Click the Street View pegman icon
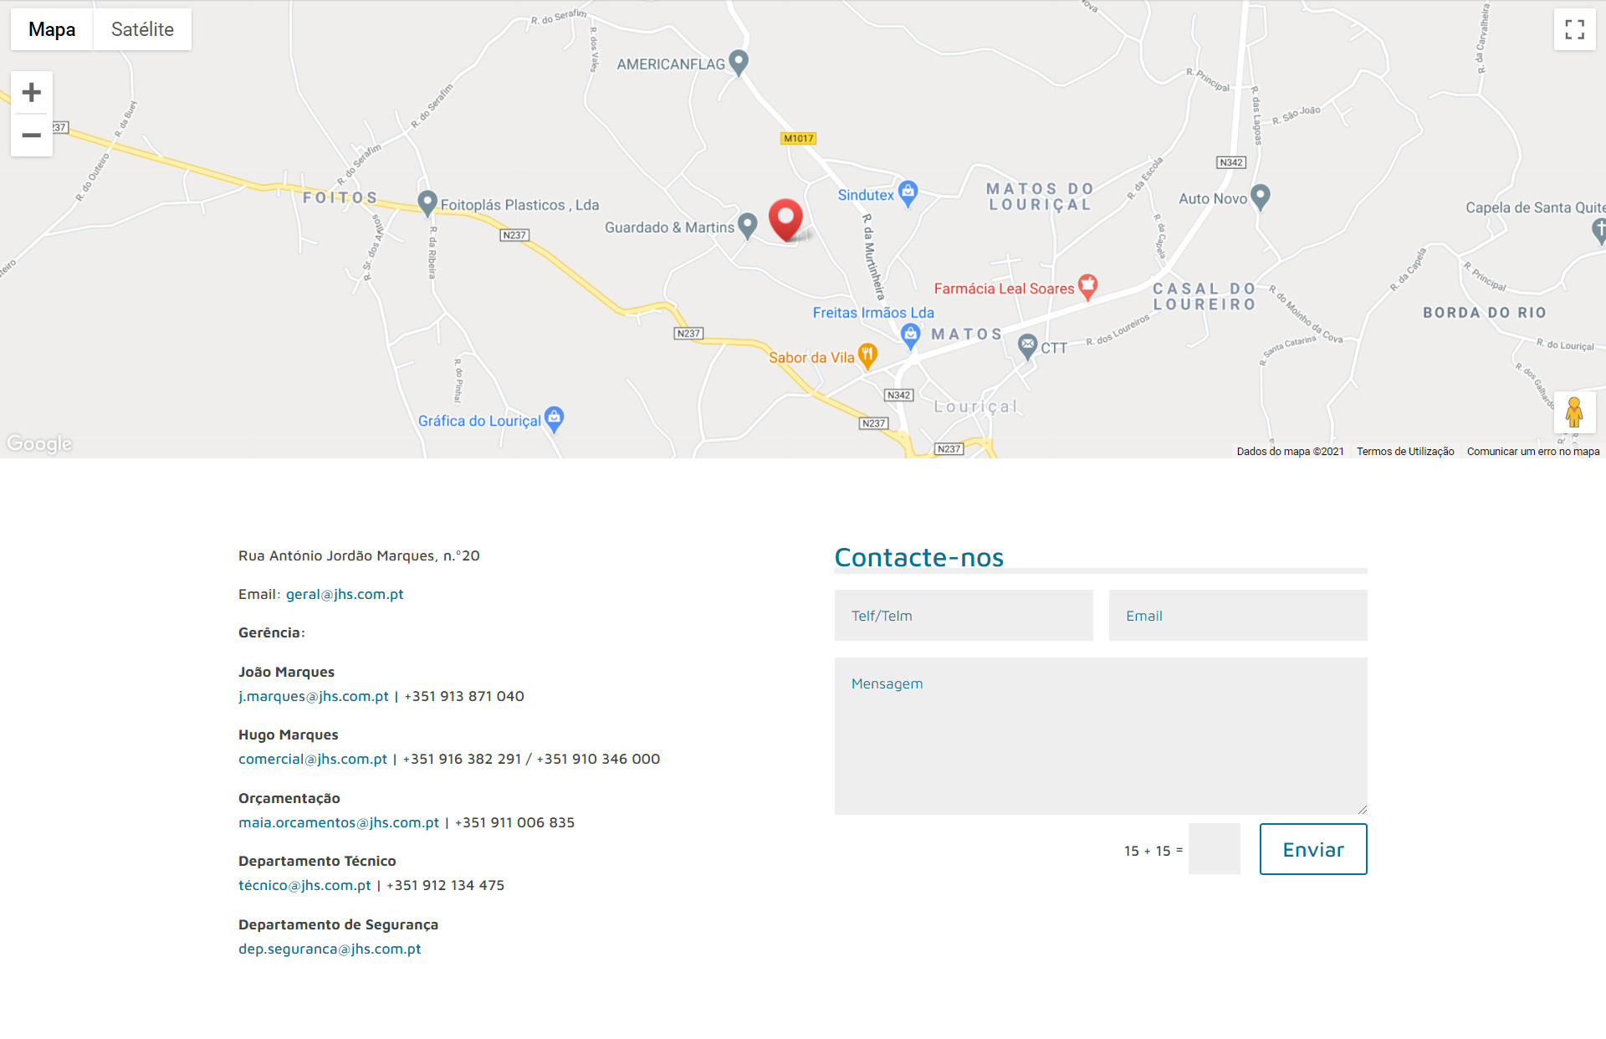Screen dimensions: 1606x1039 pyautogui.click(x=1573, y=412)
